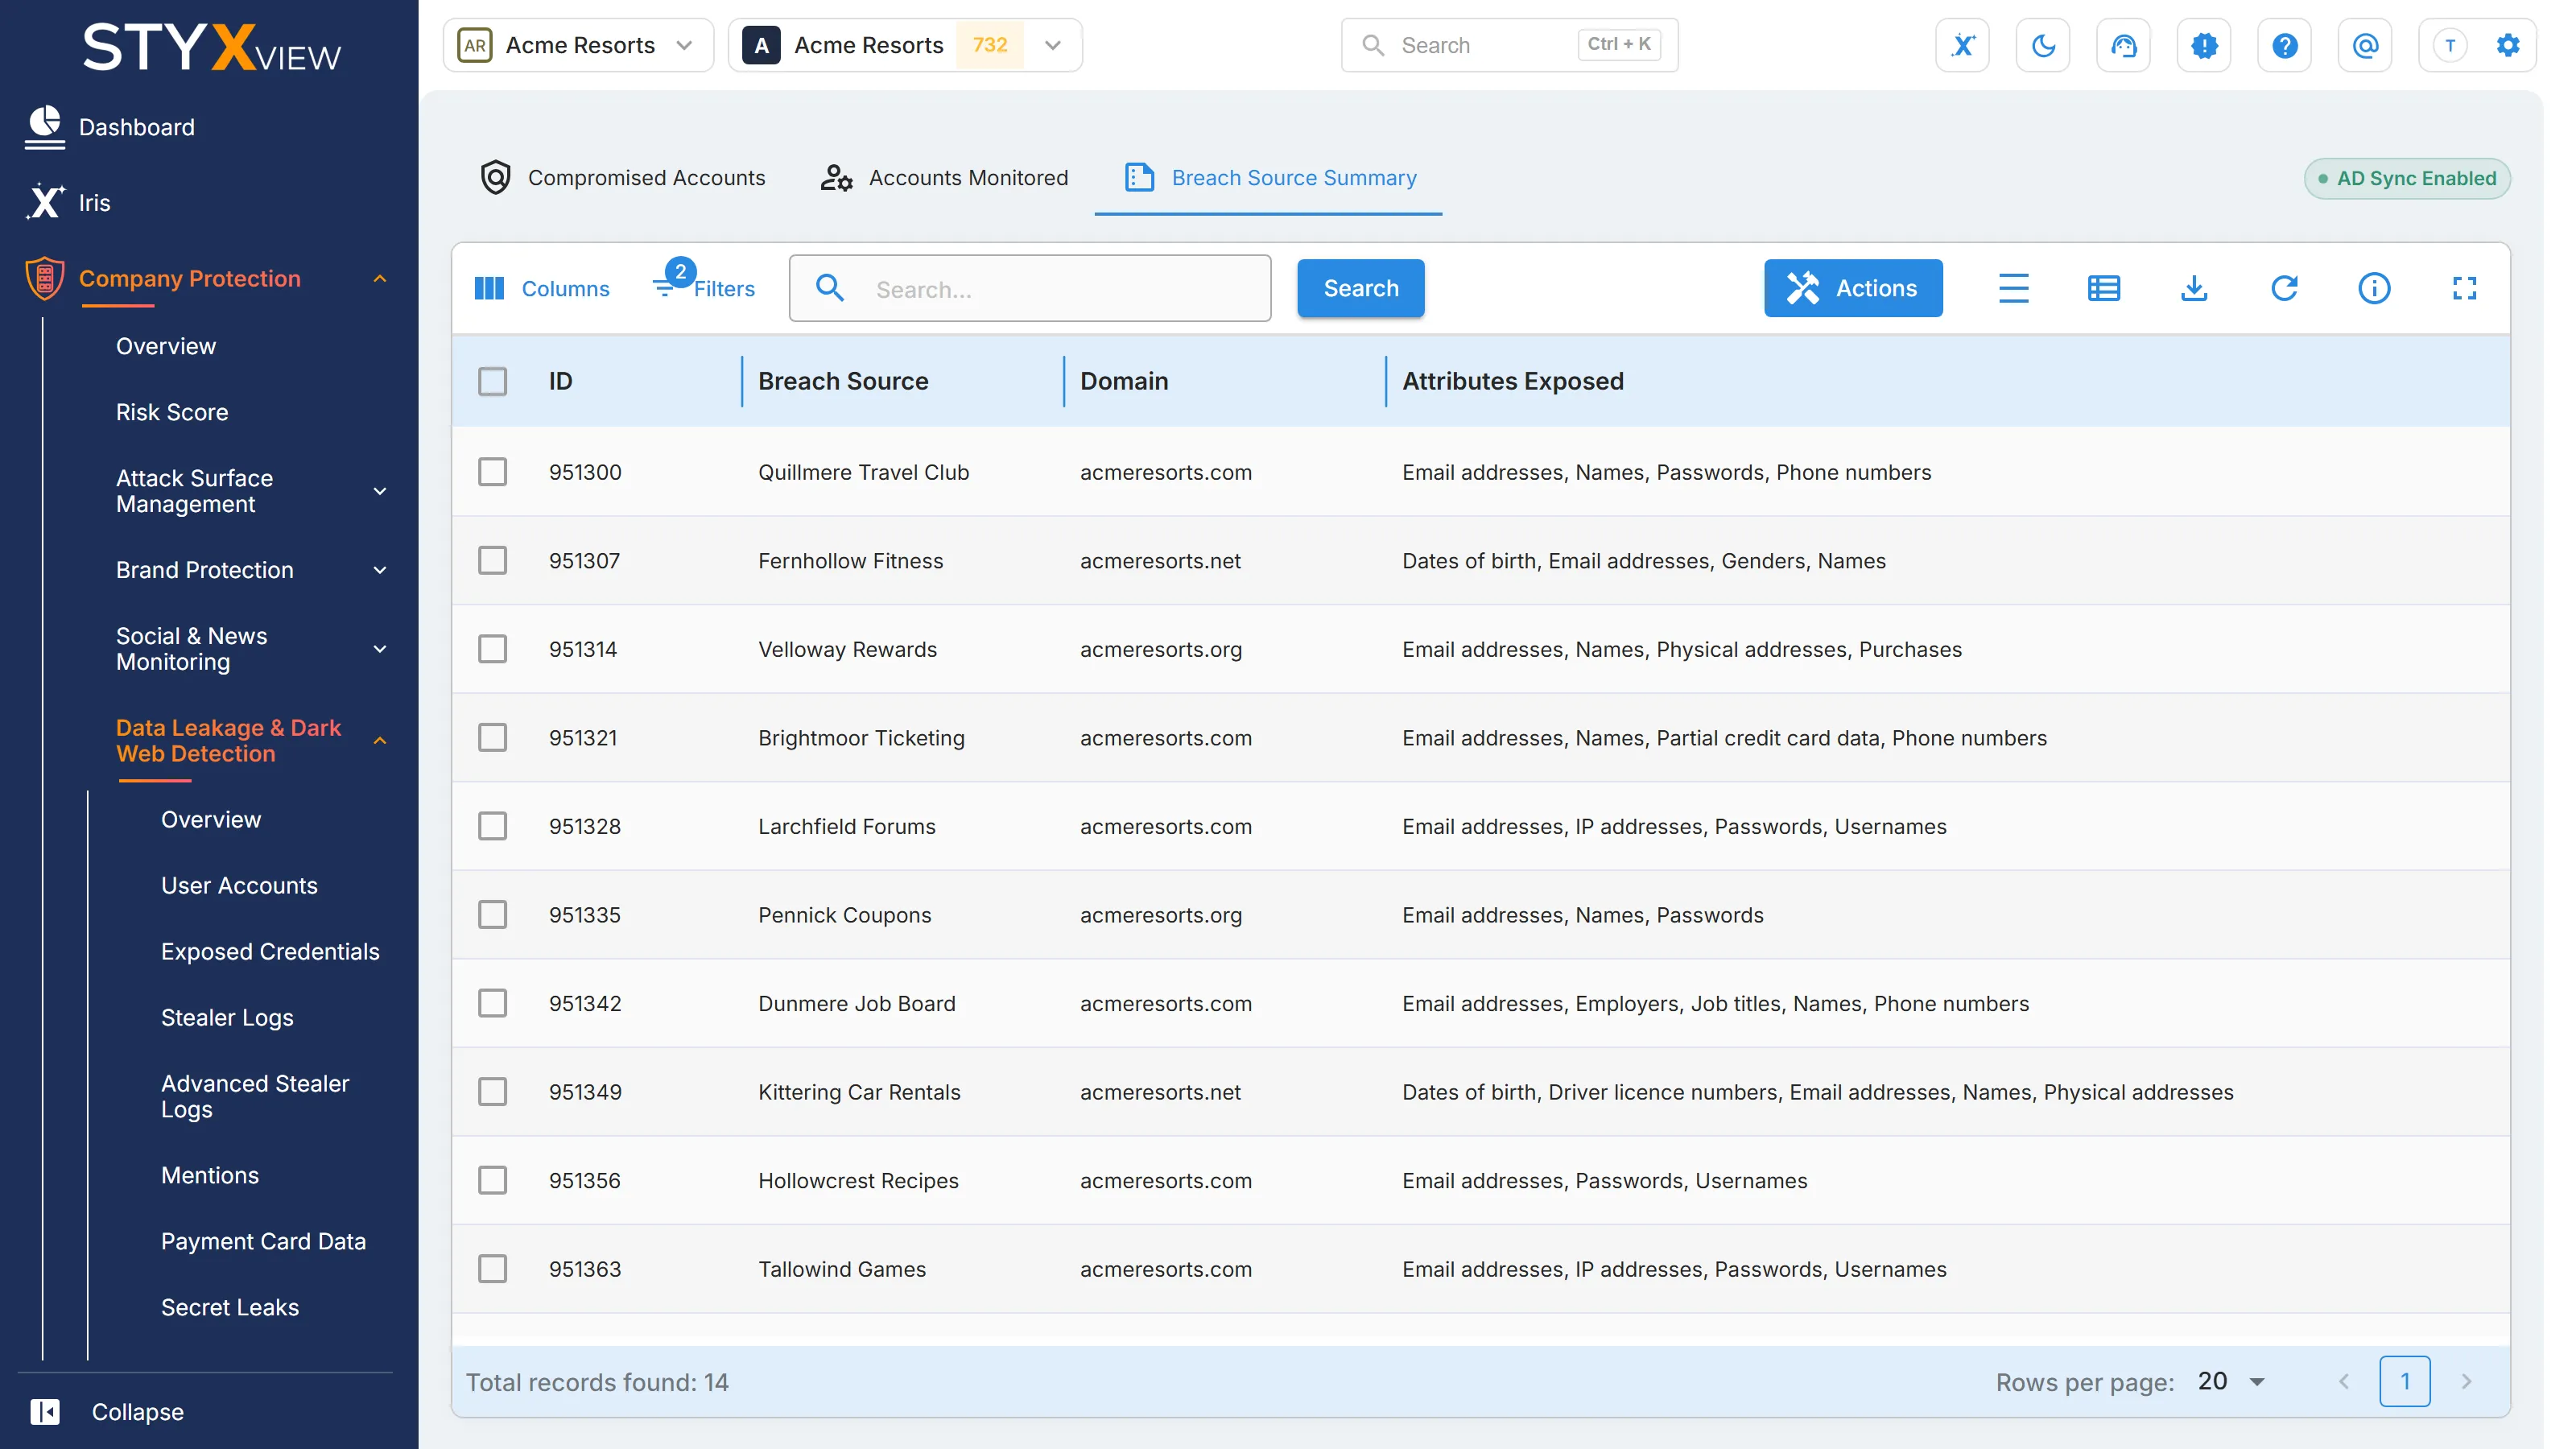Image resolution: width=2576 pixels, height=1449 pixels.
Task: Switch to Compromised Accounts tab
Action: (x=623, y=177)
